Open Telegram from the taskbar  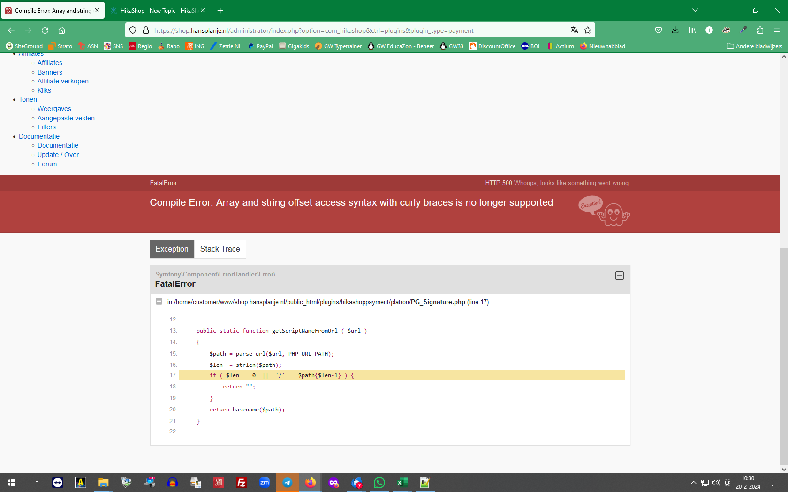point(288,483)
